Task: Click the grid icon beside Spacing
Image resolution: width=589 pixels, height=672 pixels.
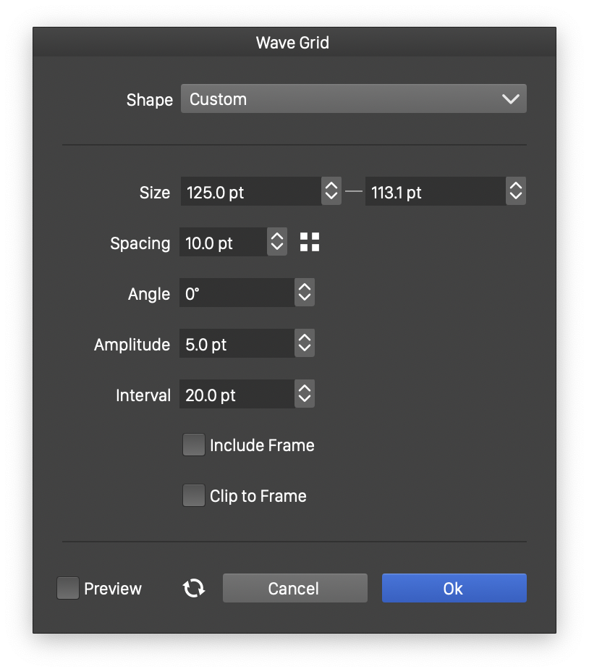Action: 310,243
